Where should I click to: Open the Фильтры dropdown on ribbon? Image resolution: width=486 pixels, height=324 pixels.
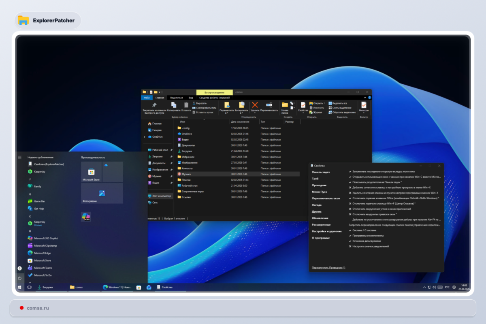[x=364, y=109]
